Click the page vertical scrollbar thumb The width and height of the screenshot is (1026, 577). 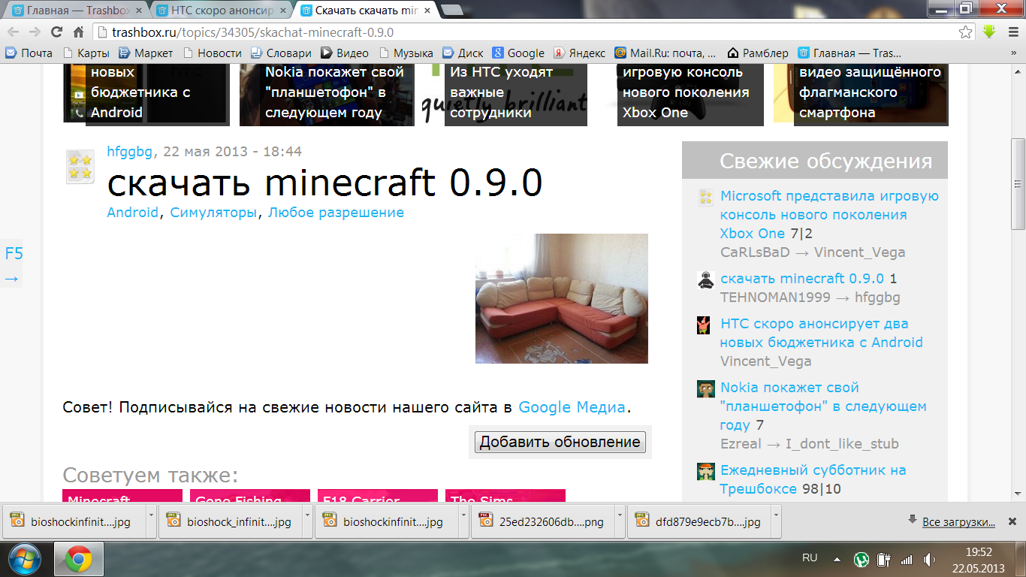(x=1018, y=184)
